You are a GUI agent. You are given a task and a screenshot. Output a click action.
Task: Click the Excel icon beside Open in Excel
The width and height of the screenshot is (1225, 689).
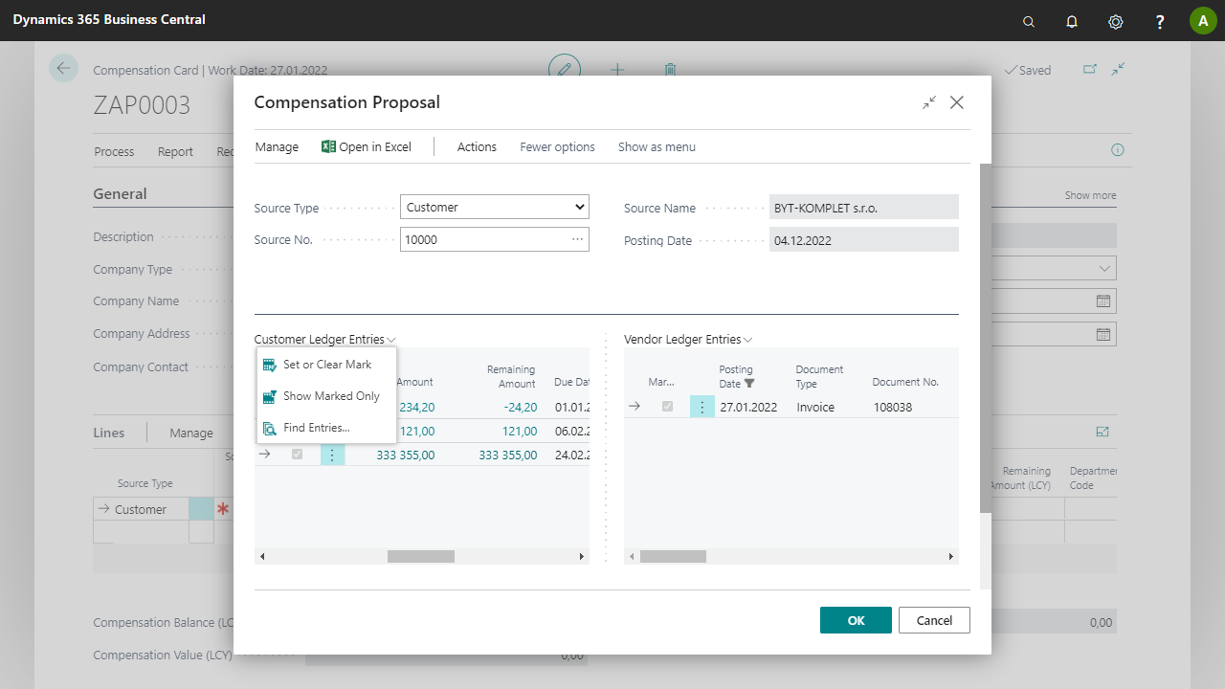click(328, 146)
